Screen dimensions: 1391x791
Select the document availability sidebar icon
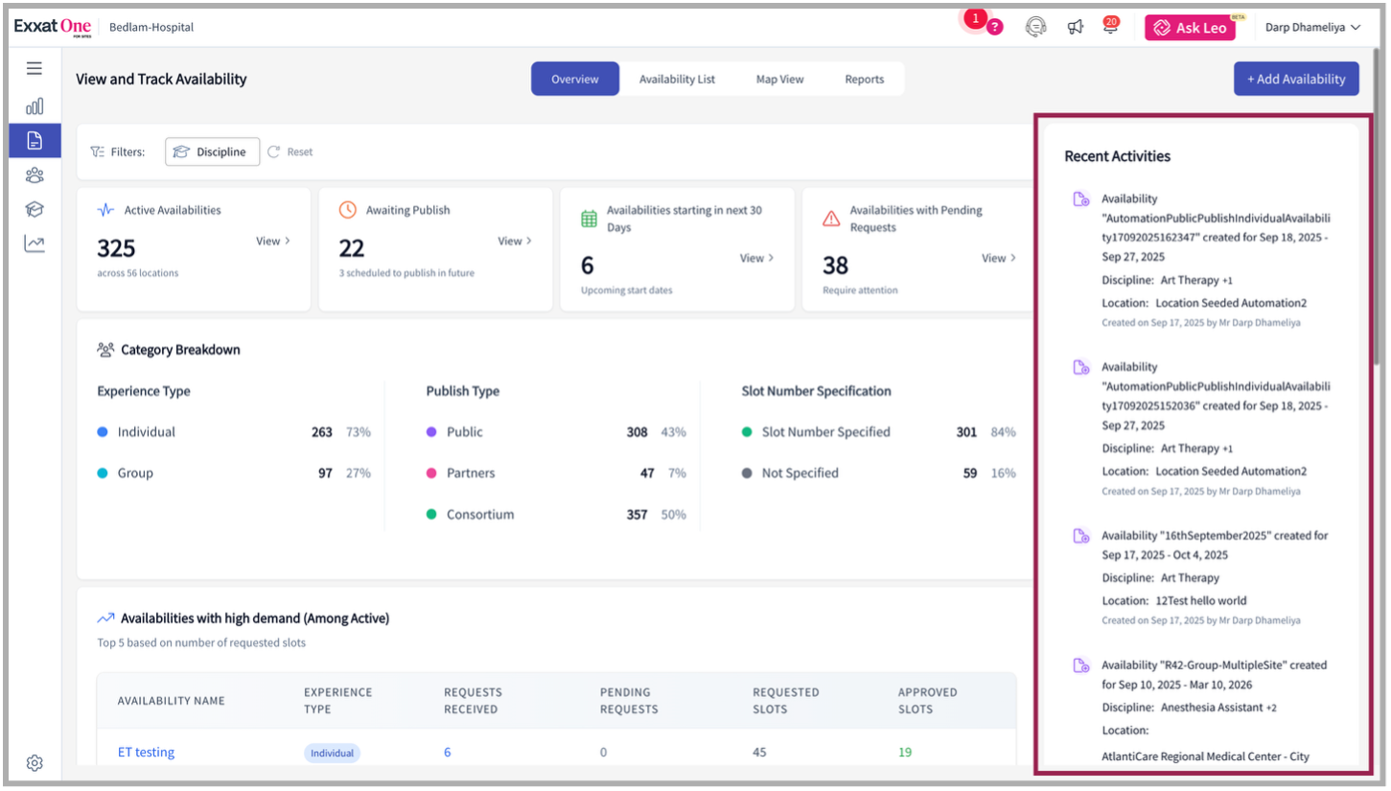[35, 141]
